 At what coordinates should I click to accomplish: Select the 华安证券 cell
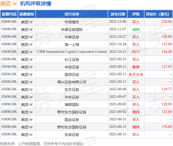72,97
